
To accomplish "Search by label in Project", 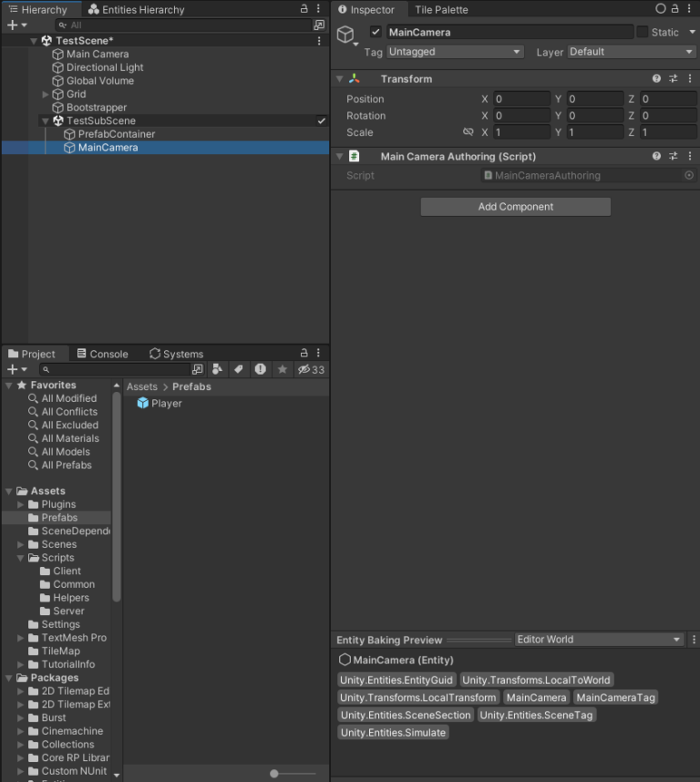I will click(x=238, y=369).
